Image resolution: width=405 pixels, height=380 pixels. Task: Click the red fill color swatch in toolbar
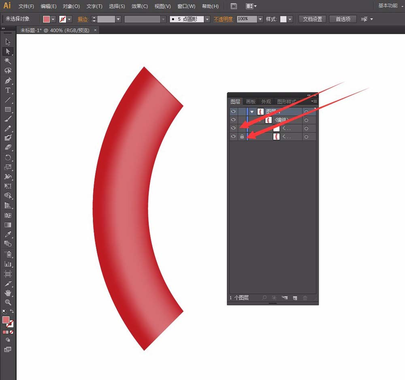(x=46, y=19)
